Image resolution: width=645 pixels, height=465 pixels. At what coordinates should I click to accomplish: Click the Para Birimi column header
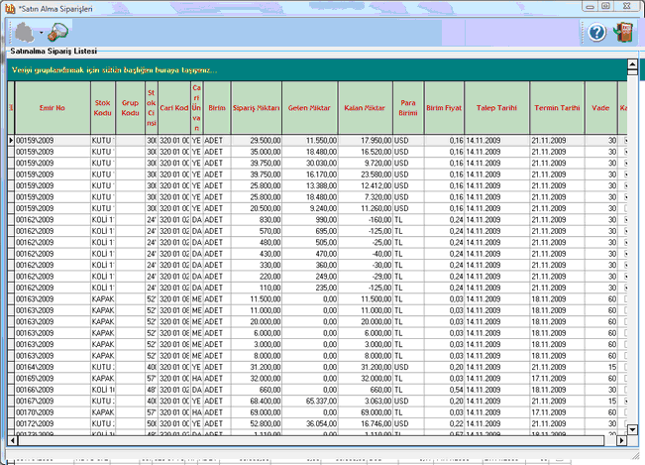tap(408, 108)
